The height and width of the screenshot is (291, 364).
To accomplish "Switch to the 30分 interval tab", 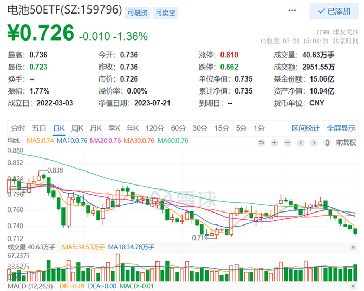I will [200, 128].
